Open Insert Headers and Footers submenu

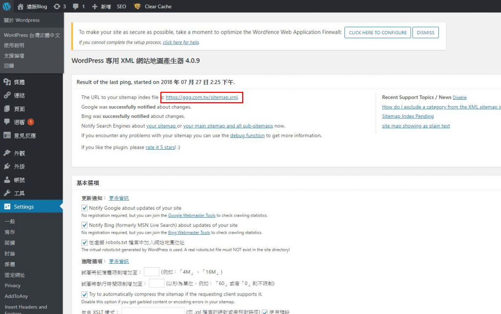(x=26, y=309)
